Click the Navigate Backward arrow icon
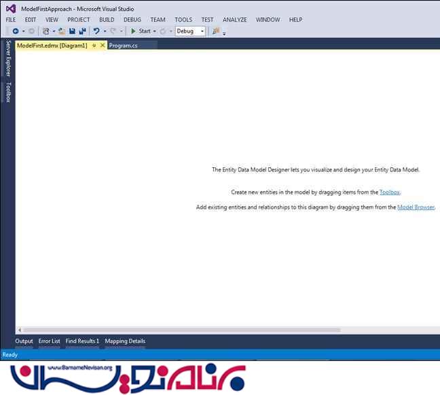This screenshot has width=440, height=395. click(15, 31)
